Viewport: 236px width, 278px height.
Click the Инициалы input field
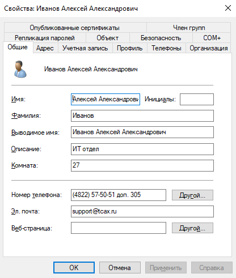tap(197, 99)
